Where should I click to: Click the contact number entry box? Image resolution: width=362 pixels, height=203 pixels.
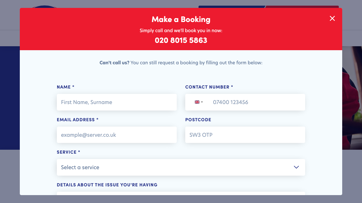tap(255, 102)
